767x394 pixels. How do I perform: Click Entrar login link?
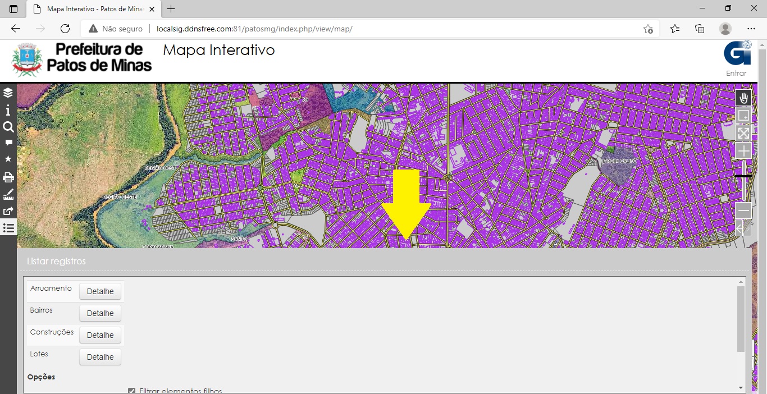pos(736,73)
